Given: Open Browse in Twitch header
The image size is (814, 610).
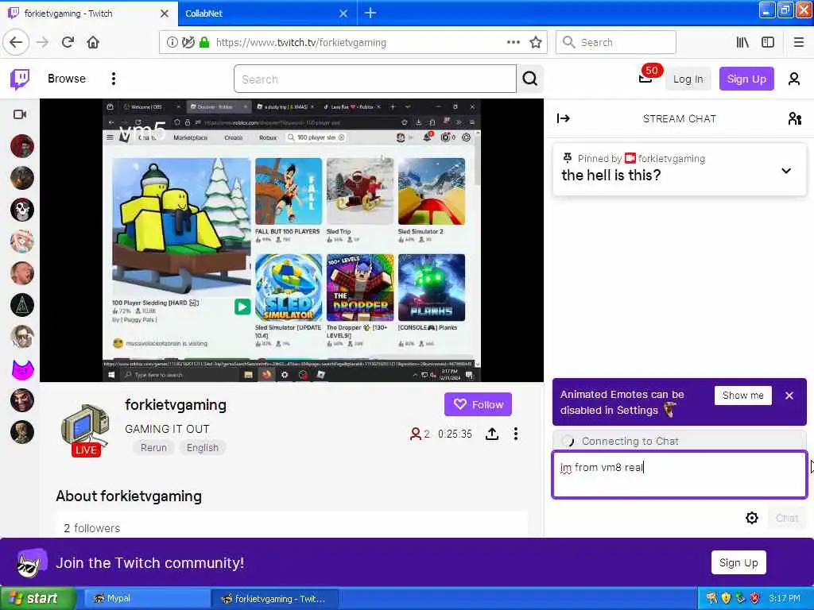Looking at the screenshot, I should (67, 79).
